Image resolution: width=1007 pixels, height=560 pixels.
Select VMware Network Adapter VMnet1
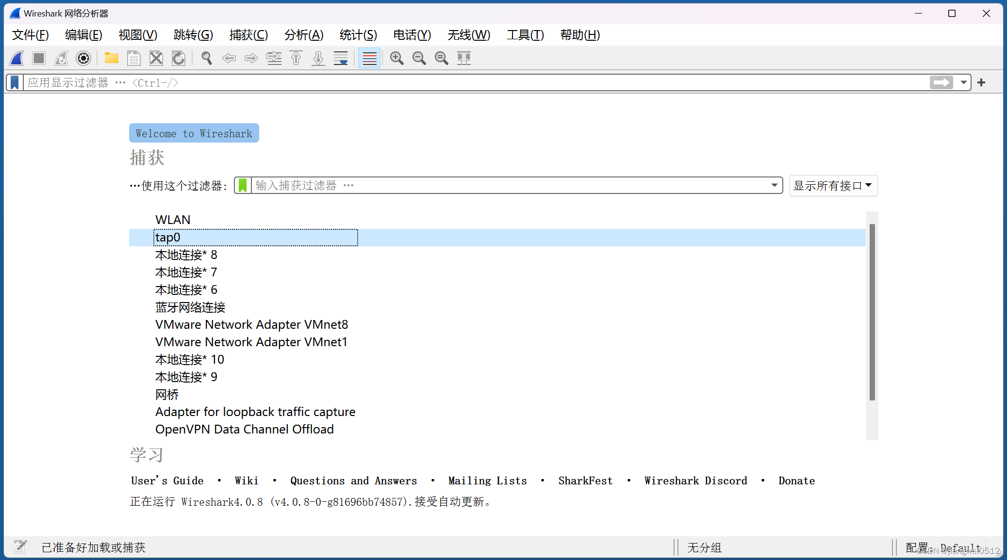pyautogui.click(x=497, y=342)
